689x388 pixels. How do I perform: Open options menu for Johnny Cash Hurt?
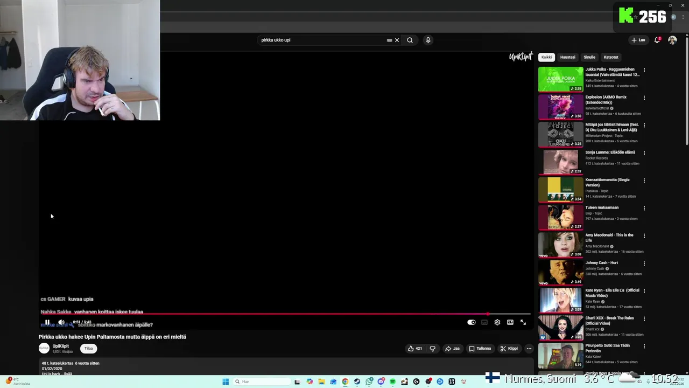[x=644, y=264]
